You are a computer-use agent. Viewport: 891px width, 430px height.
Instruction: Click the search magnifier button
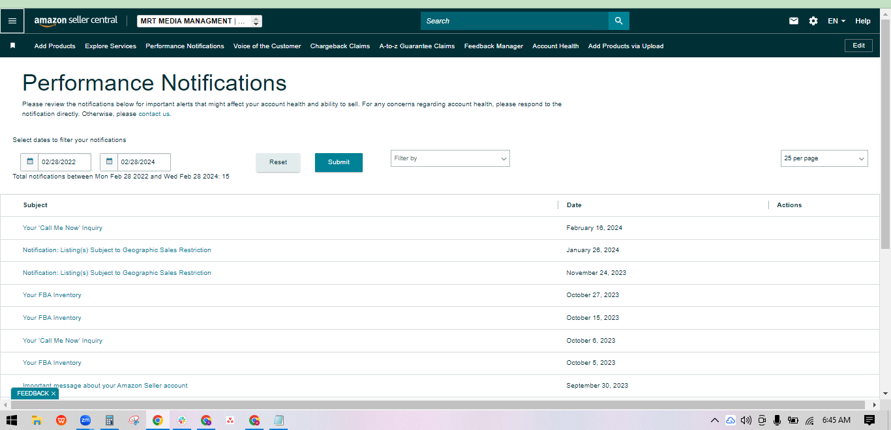tap(619, 21)
